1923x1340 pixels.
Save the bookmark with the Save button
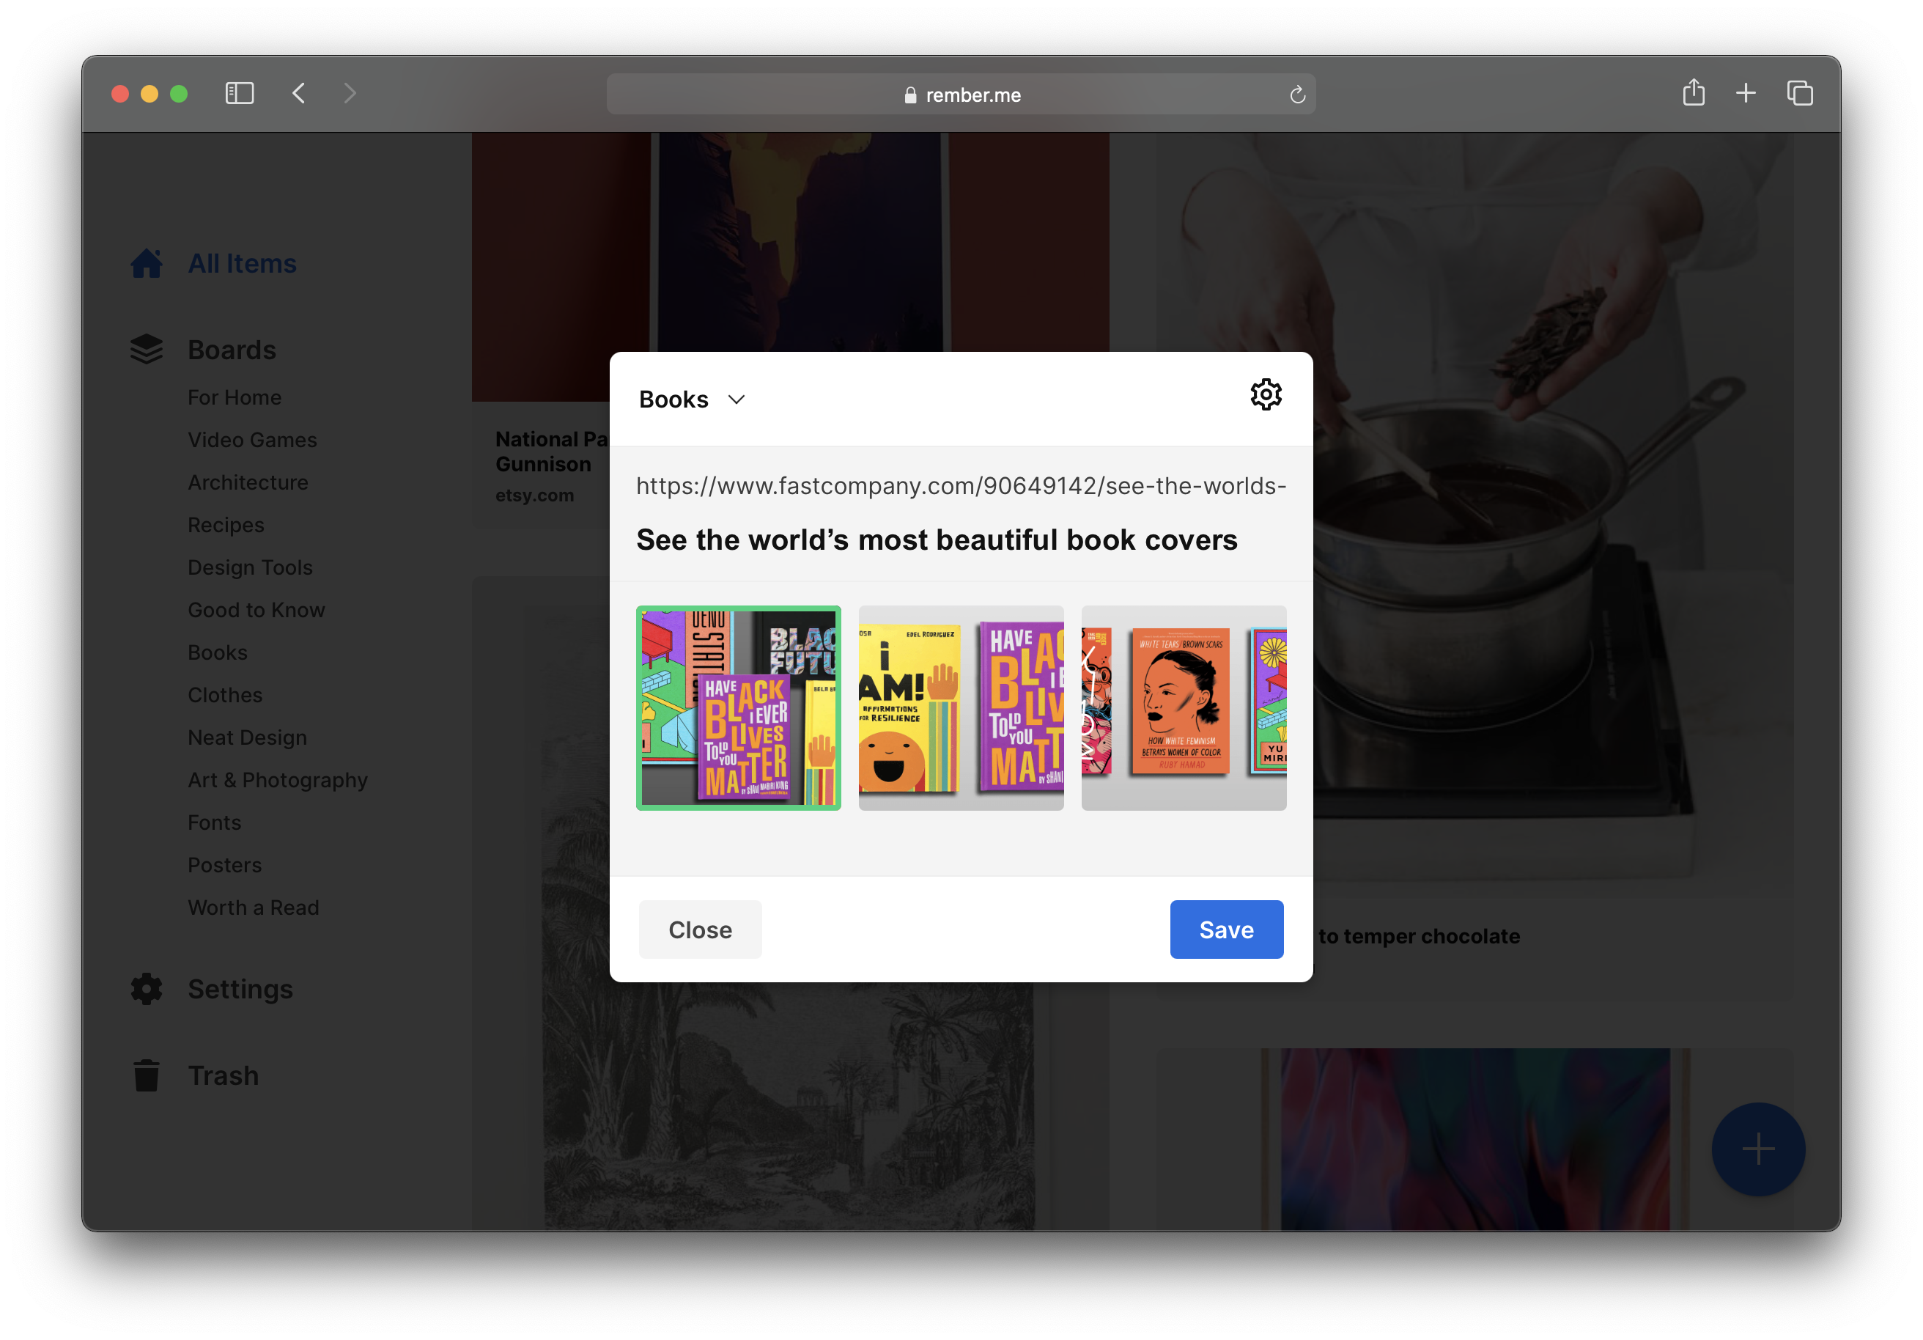[1226, 929]
